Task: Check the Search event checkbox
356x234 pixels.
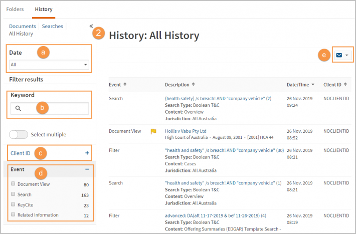Action: coord(13,194)
